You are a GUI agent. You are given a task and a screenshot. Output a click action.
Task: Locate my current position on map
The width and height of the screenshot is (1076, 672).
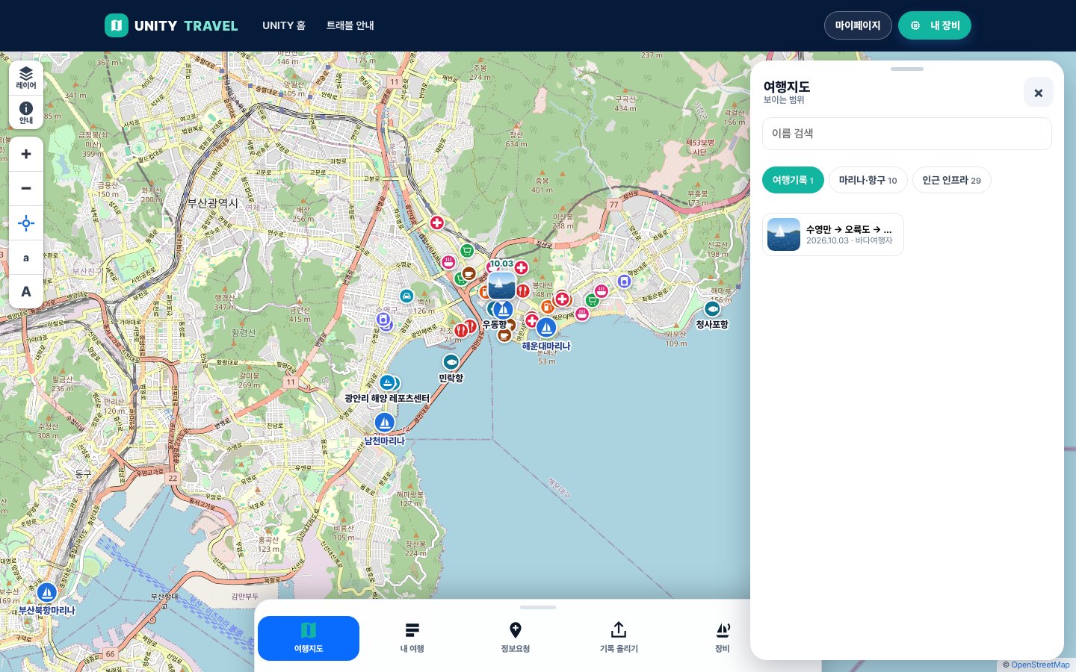tap(26, 223)
